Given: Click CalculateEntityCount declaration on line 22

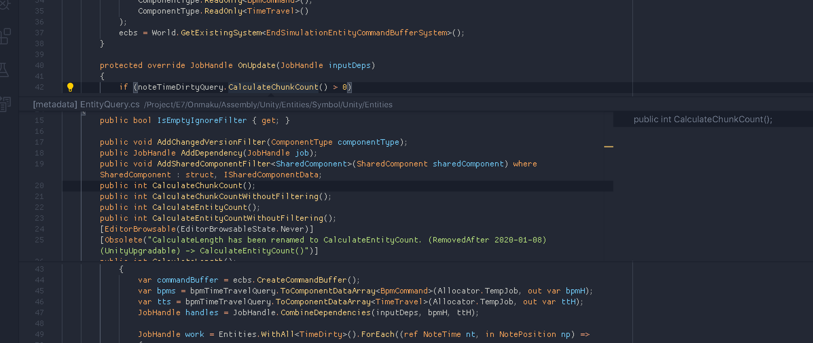Looking at the screenshot, I should click(199, 207).
